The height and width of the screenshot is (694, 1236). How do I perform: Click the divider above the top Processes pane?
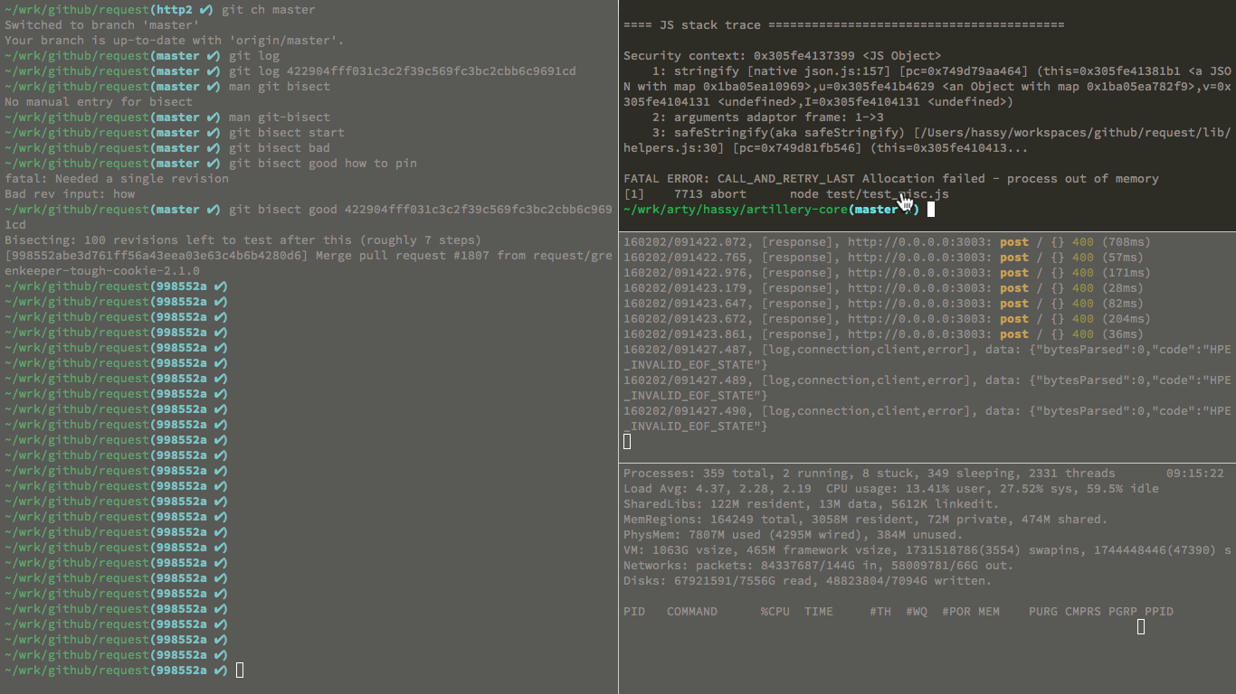(927, 464)
